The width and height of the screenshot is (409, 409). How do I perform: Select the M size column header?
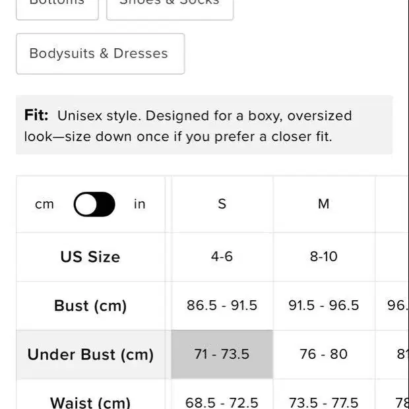[x=324, y=204]
